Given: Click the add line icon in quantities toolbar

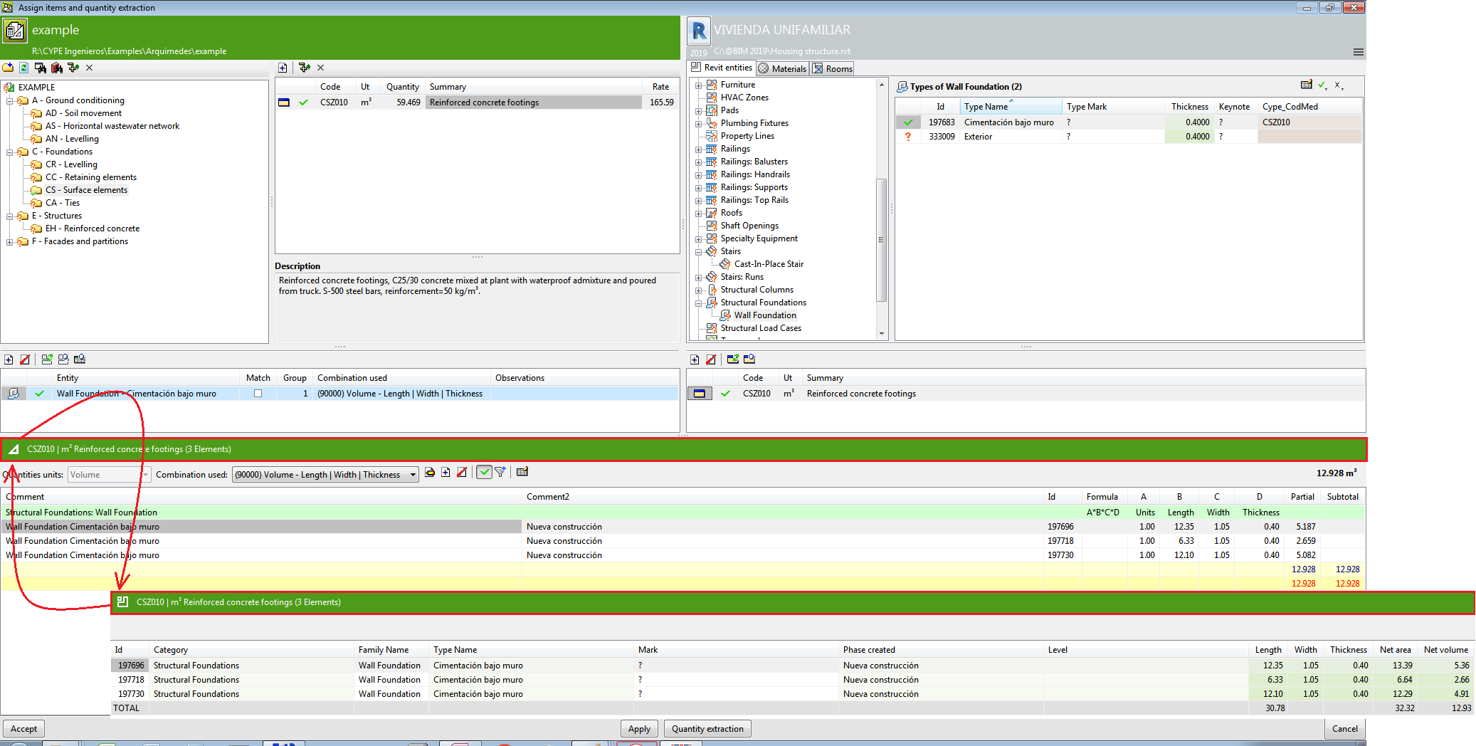Looking at the screenshot, I should pos(446,472).
